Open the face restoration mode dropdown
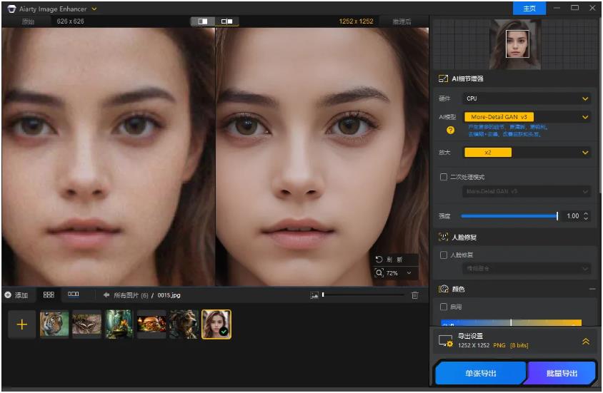Image resolution: width=603 pixels, height=393 pixels. [527, 268]
